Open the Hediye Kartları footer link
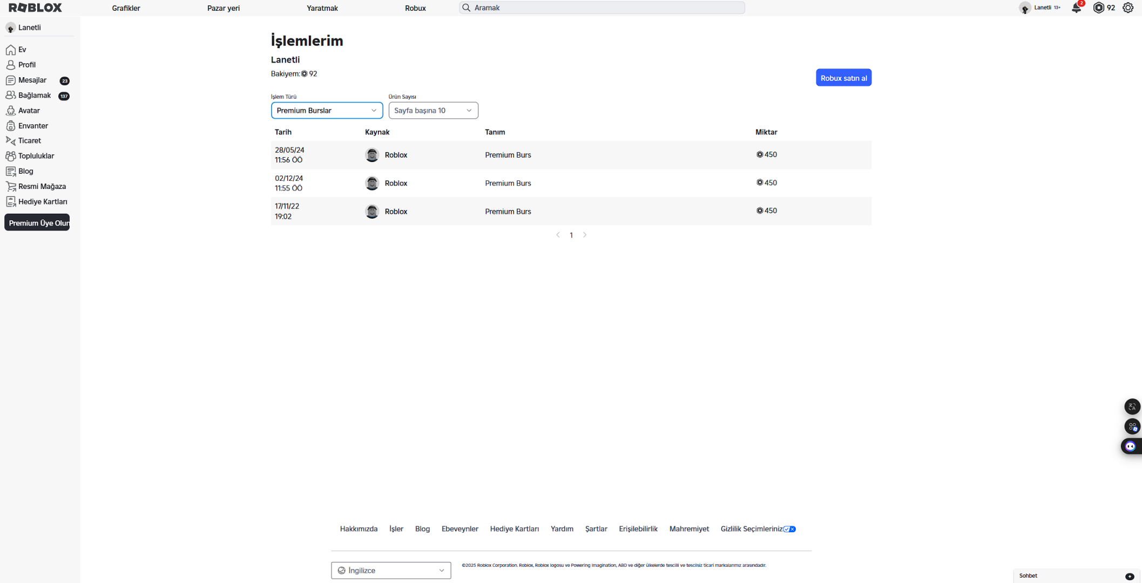The height and width of the screenshot is (583, 1142). coord(514,529)
